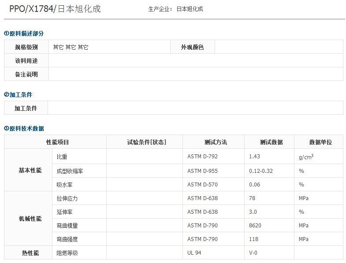Click the 0.12-0.32 shrinkage value
Viewport: 346px width, 263px height.
tap(261, 171)
